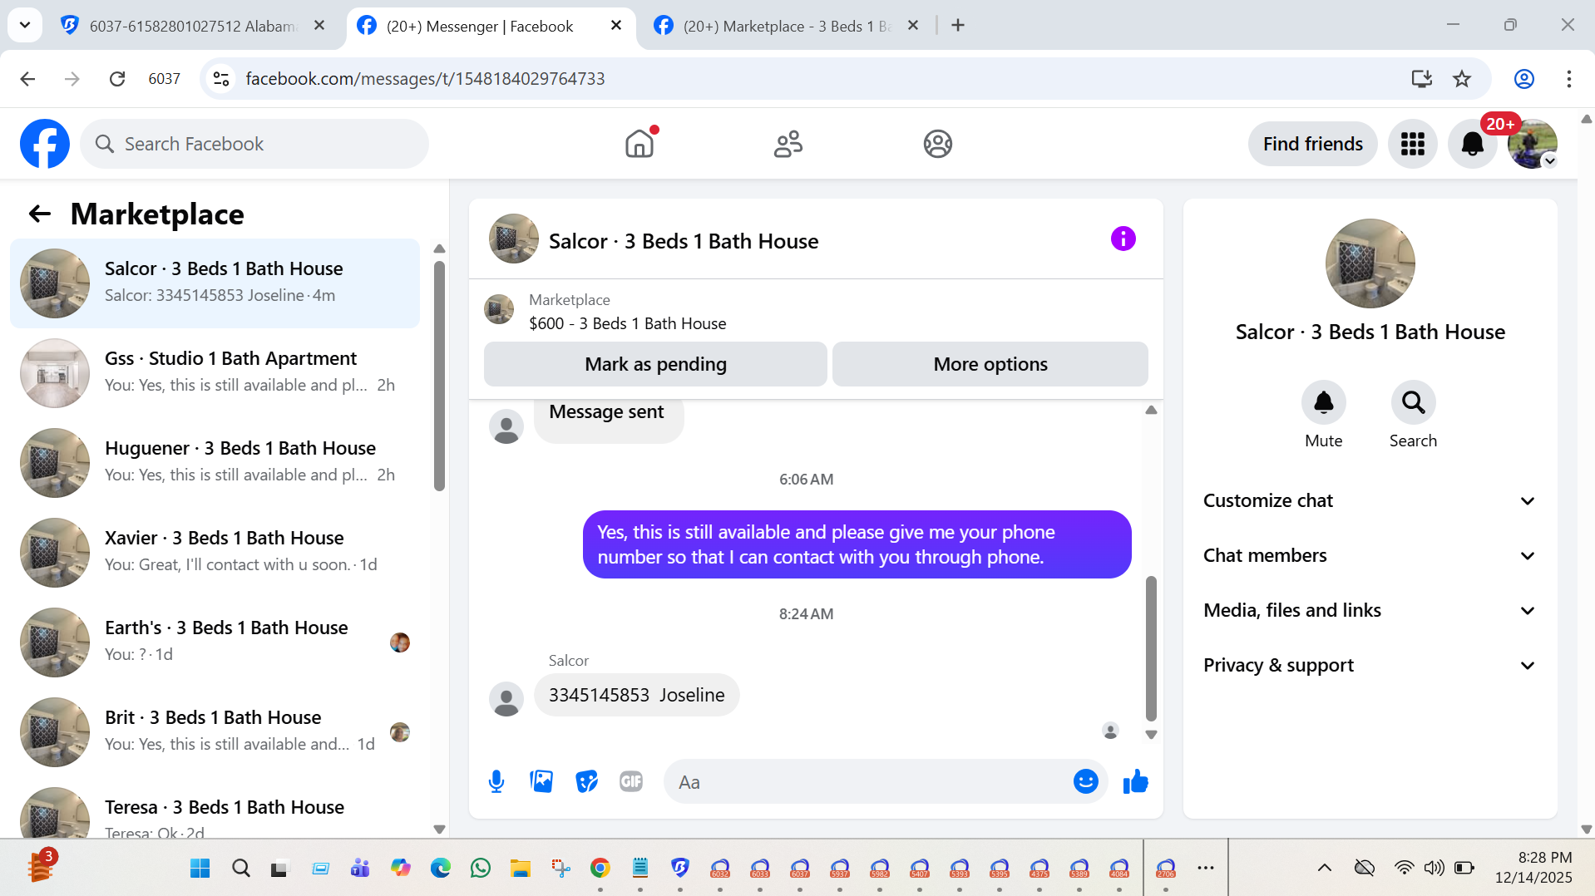Open WhatsApp from the taskbar
1595x896 pixels.
coord(480,868)
